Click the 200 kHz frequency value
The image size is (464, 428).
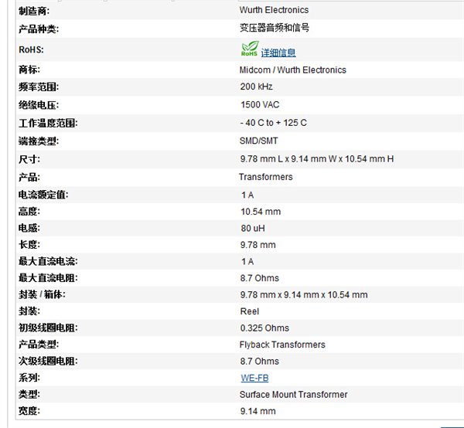click(x=256, y=87)
